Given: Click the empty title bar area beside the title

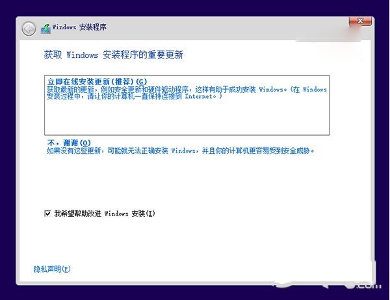Looking at the screenshot, I should (x=227, y=28).
